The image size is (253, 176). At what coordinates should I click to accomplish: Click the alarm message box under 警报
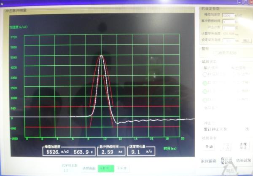point(226,53)
